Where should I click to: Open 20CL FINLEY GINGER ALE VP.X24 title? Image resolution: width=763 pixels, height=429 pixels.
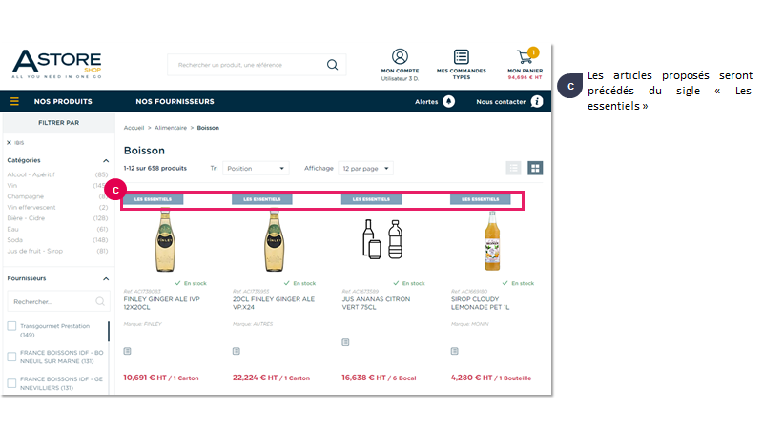click(274, 303)
